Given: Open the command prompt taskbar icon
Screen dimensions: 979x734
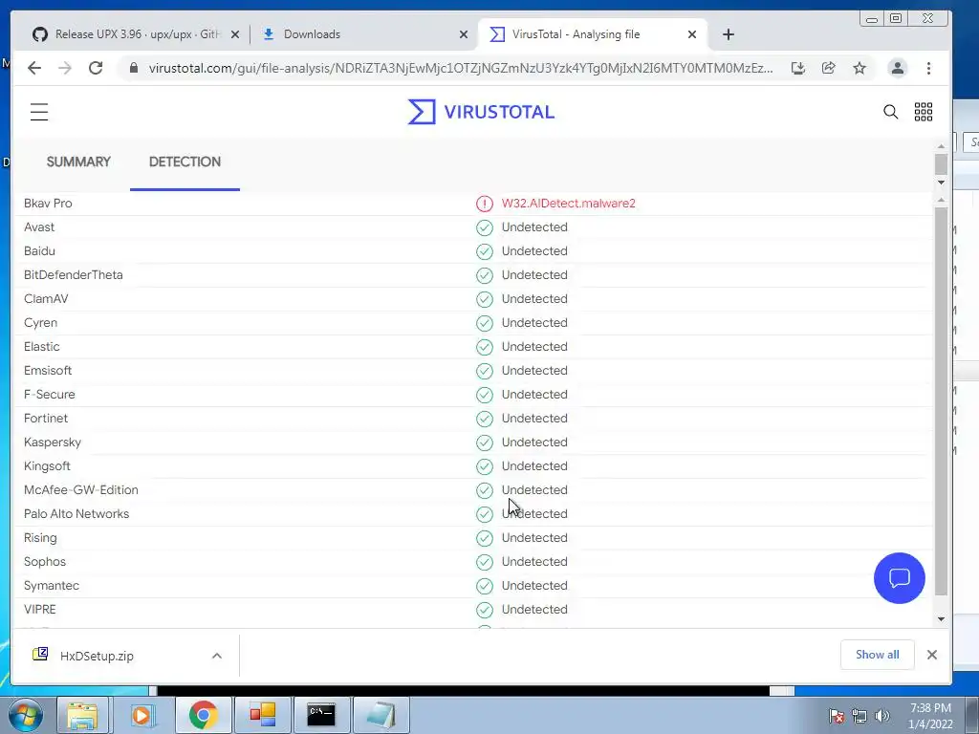Looking at the screenshot, I should pyautogui.click(x=321, y=715).
